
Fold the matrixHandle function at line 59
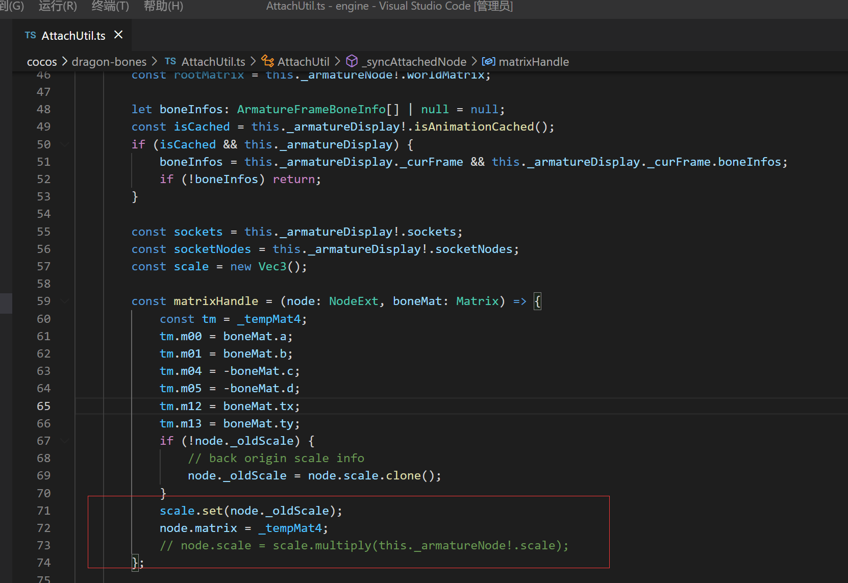click(65, 301)
